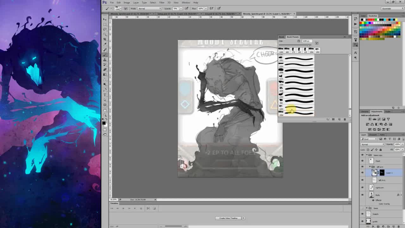This screenshot has width=405, height=228.
Task: Toggle visibility of the Sketch layer
Action: pyautogui.click(x=362, y=214)
